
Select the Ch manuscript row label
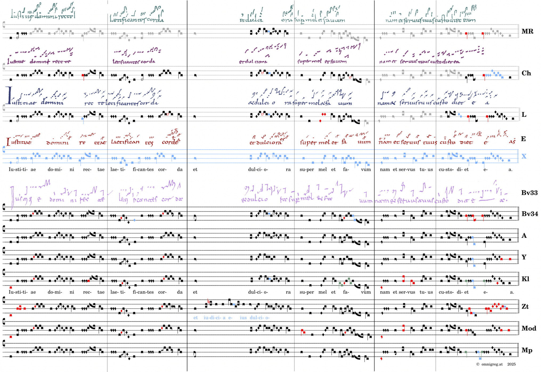pos(526,73)
